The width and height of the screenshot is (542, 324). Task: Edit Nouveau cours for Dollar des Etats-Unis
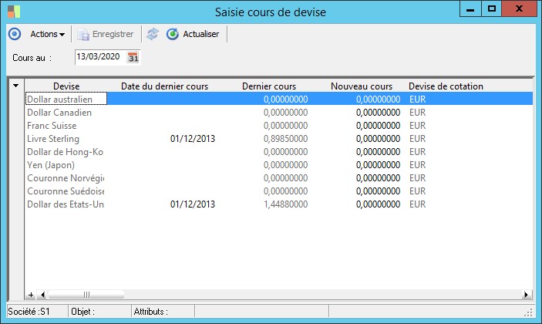click(378, 204)
